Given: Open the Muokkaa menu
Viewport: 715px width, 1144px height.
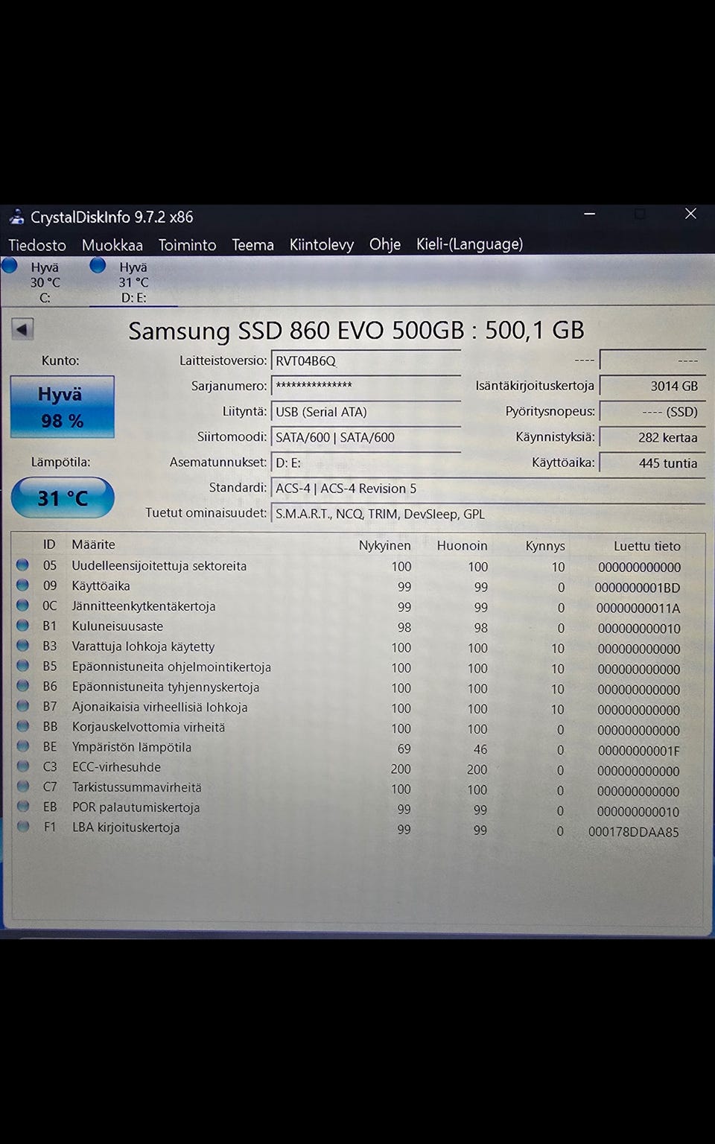Looking at the screenshot, I should pyautogui.click(x=112, y=245).
